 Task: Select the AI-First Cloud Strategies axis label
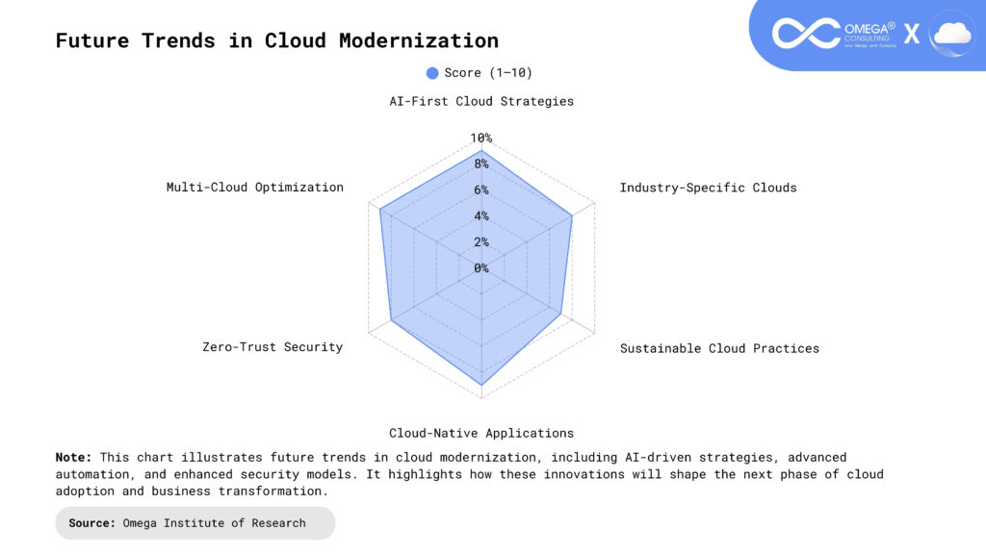coord(480,101)
